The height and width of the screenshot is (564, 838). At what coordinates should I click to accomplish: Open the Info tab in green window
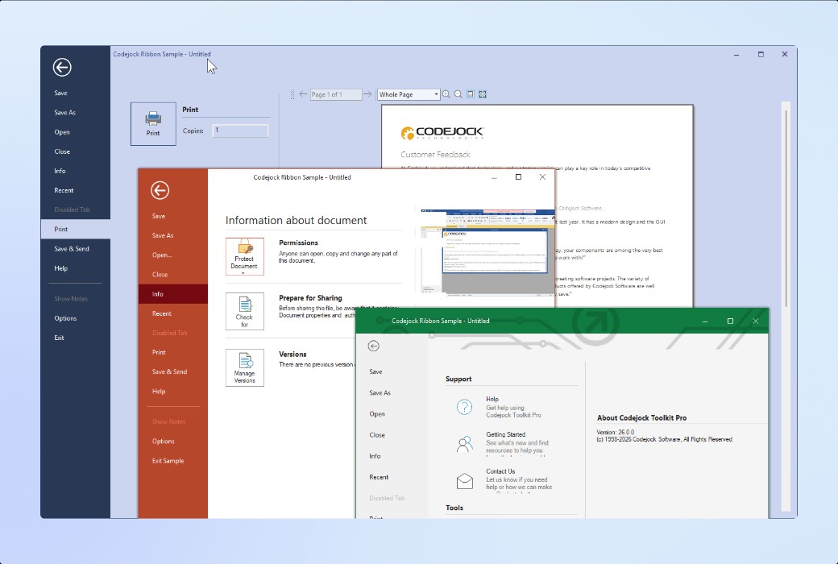[393, 456]
